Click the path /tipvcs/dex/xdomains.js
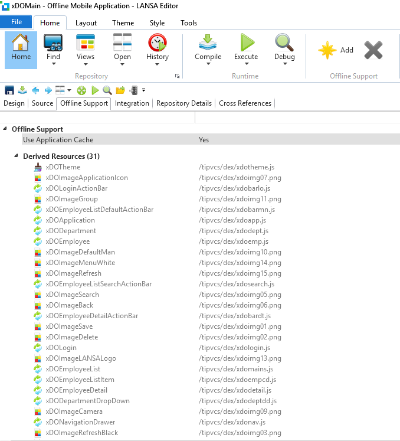The height and width of the screenshot is (441, 400). click(x=236, y=369)
